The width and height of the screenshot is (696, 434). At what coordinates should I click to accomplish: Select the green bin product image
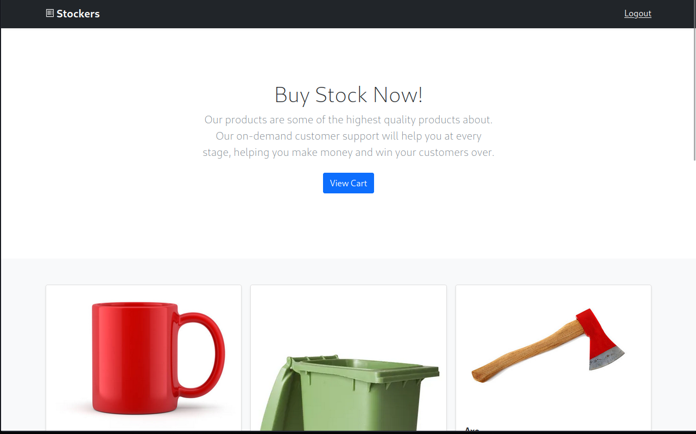(x=349, y=358)
